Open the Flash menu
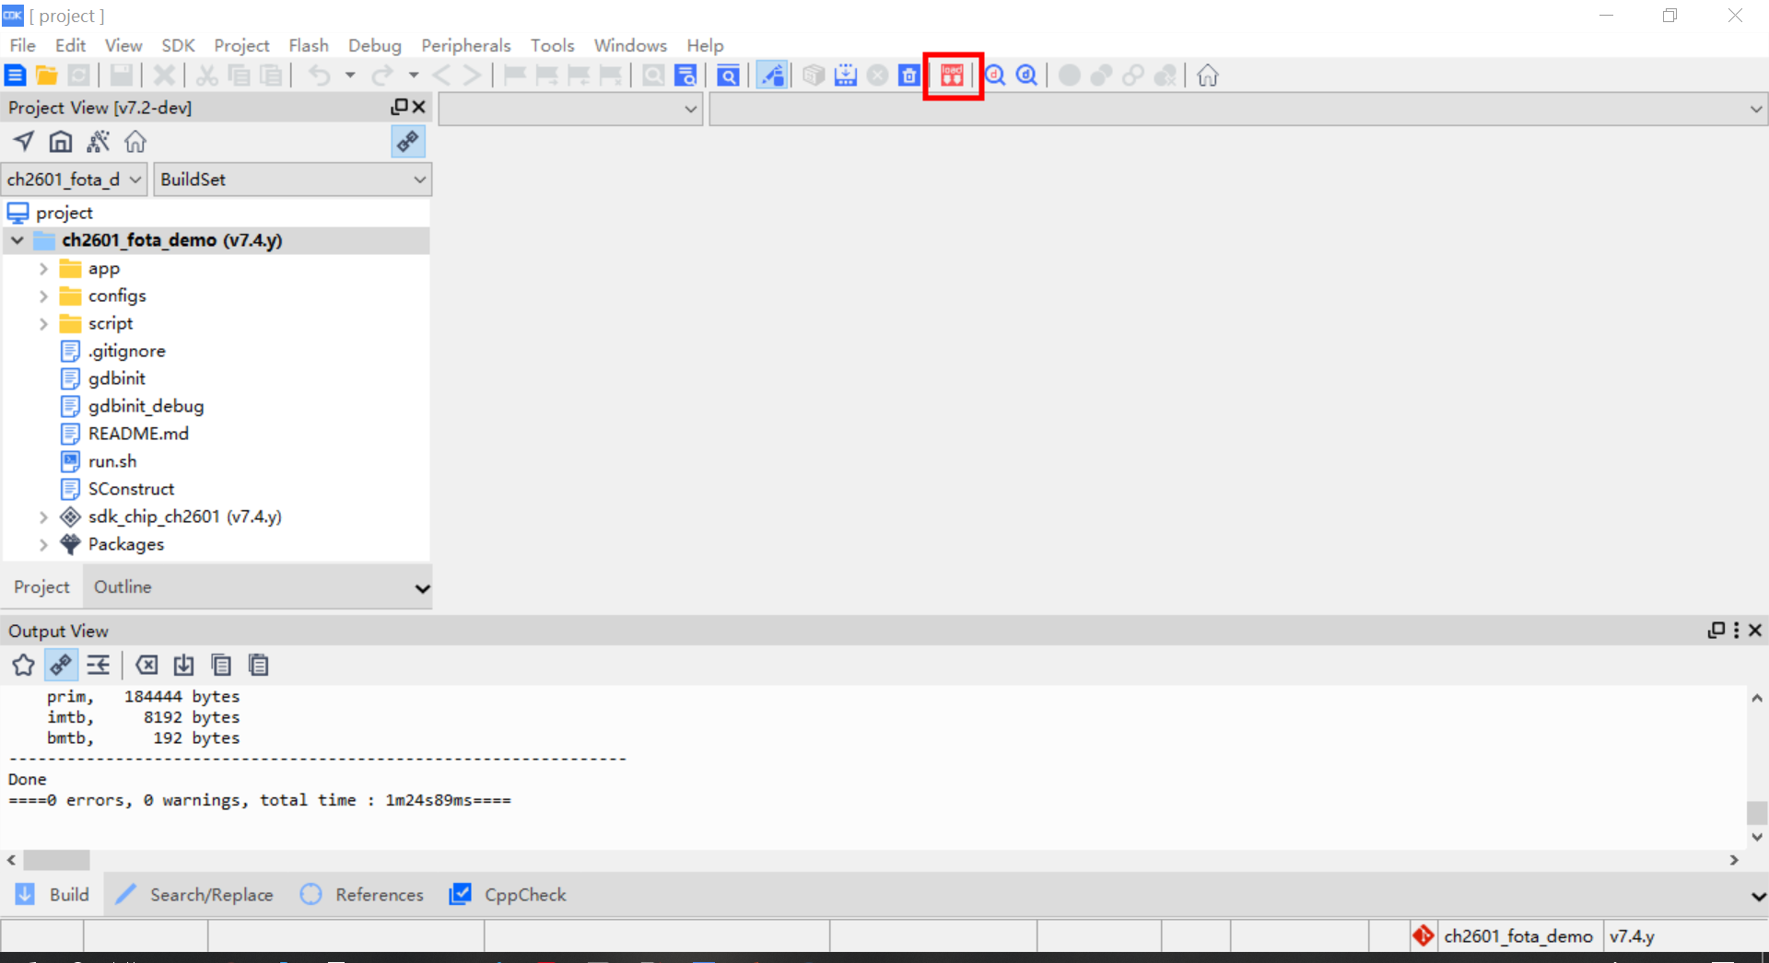Image resolution: width=1769 pixels, height=963 pixels. (309, 45)
